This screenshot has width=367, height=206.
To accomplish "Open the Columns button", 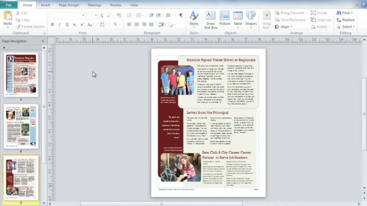I will [x=169, y=15].
